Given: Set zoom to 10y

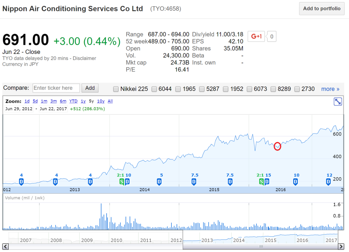Looking at the screenshot, I should click(101, 101).
